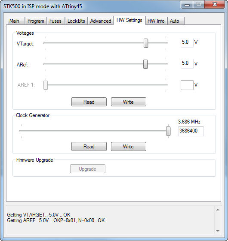228x241 pixels.
Task: Click the firmware Upgrade button
Action: click(x=88, y=169)
